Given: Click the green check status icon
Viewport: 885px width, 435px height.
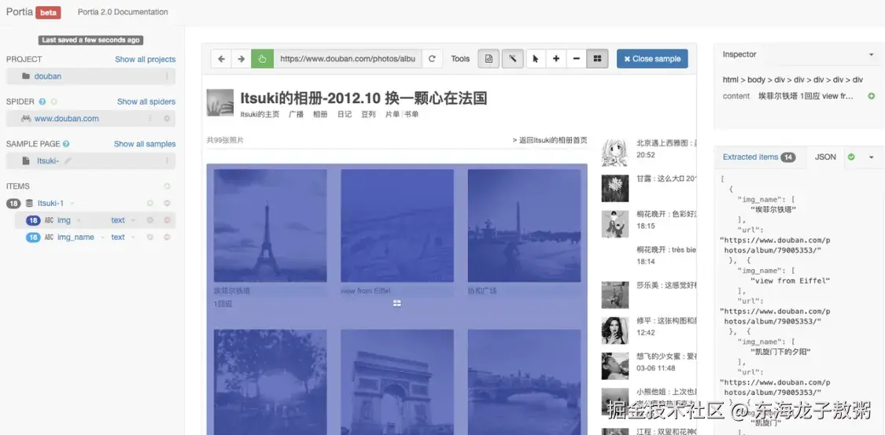Looking at the screenshot, I should coord(851,157).
